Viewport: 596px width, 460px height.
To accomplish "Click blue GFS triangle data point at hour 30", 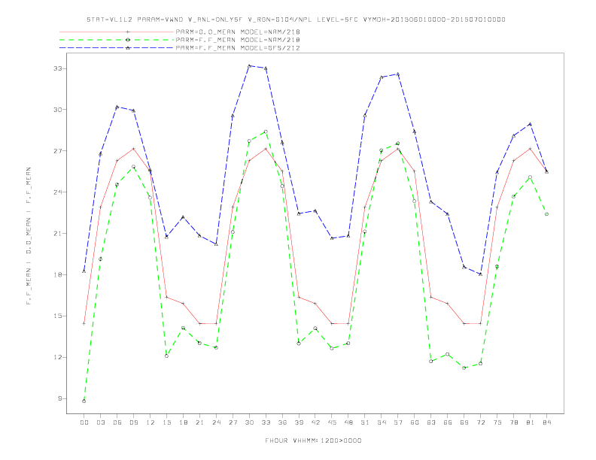I will point(249,65).
